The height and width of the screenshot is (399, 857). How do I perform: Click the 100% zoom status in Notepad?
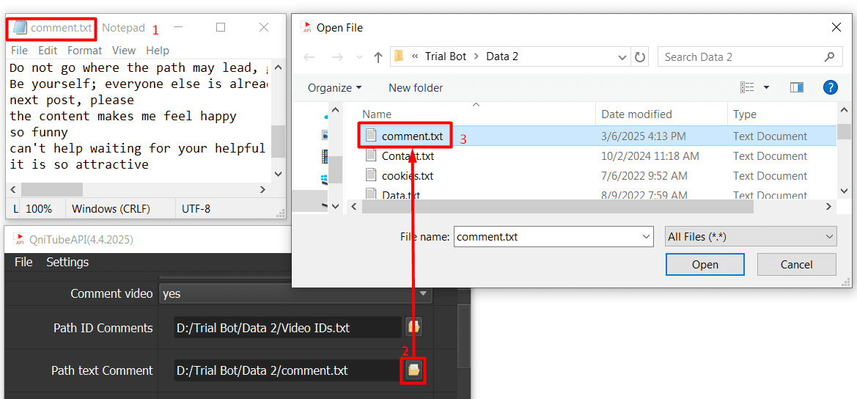click(39, 209)
